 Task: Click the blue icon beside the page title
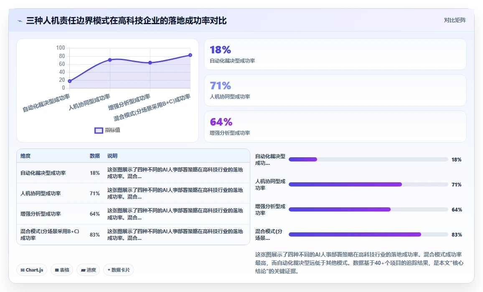coord(20,21)
